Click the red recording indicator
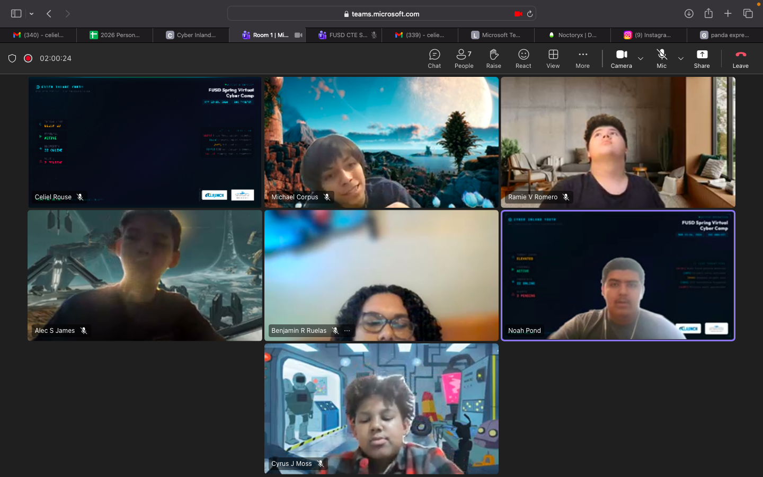The image size is (763, 477). pos(28,58)
